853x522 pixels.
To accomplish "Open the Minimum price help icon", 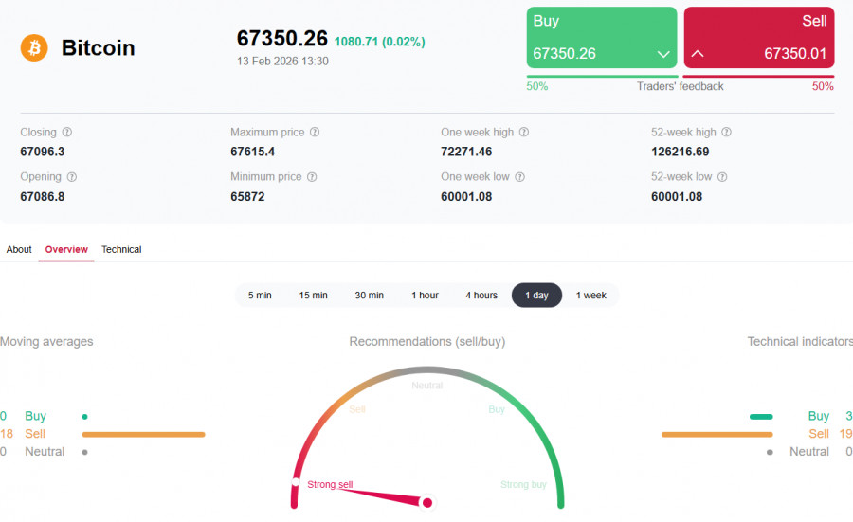I will [x=312, y=177].
